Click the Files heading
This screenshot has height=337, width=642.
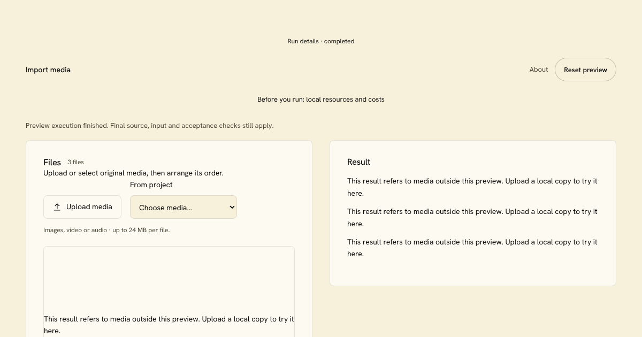52,162
